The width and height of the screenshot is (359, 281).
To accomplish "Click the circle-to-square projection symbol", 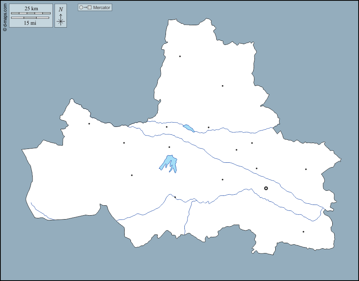I will point(85,7).
